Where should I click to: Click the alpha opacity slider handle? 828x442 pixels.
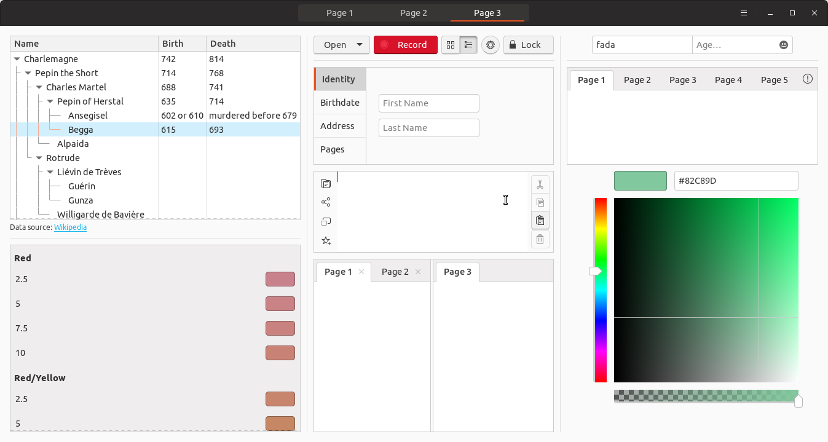(x=798, y=401)
